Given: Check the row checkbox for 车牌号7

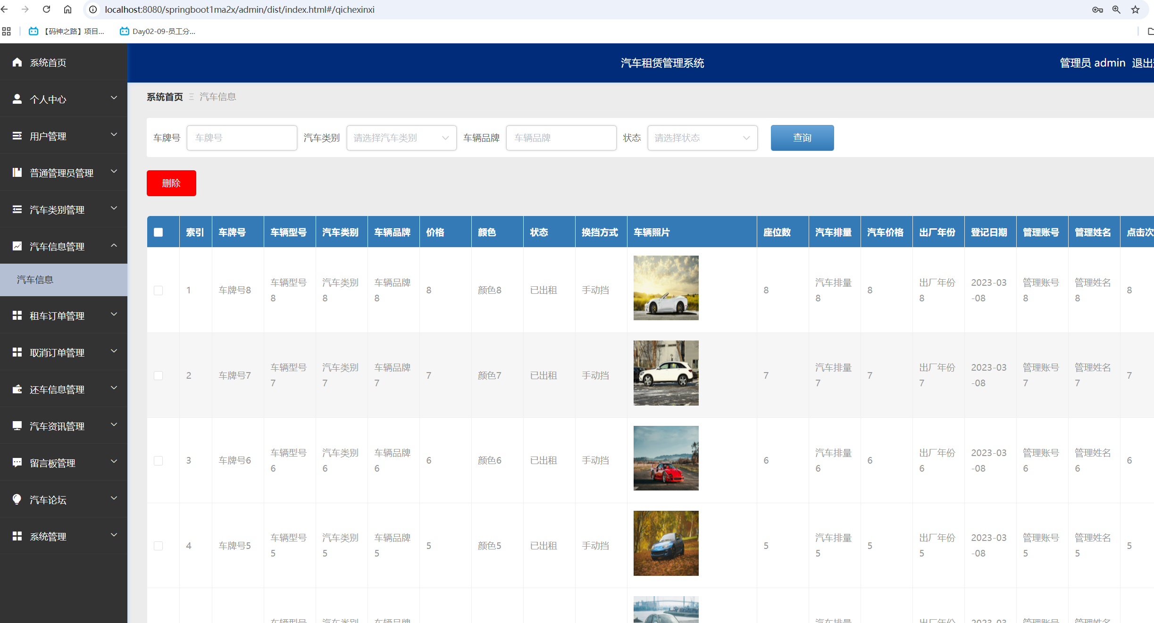Looking at the screenshot, I should click(x=159, y=375).
